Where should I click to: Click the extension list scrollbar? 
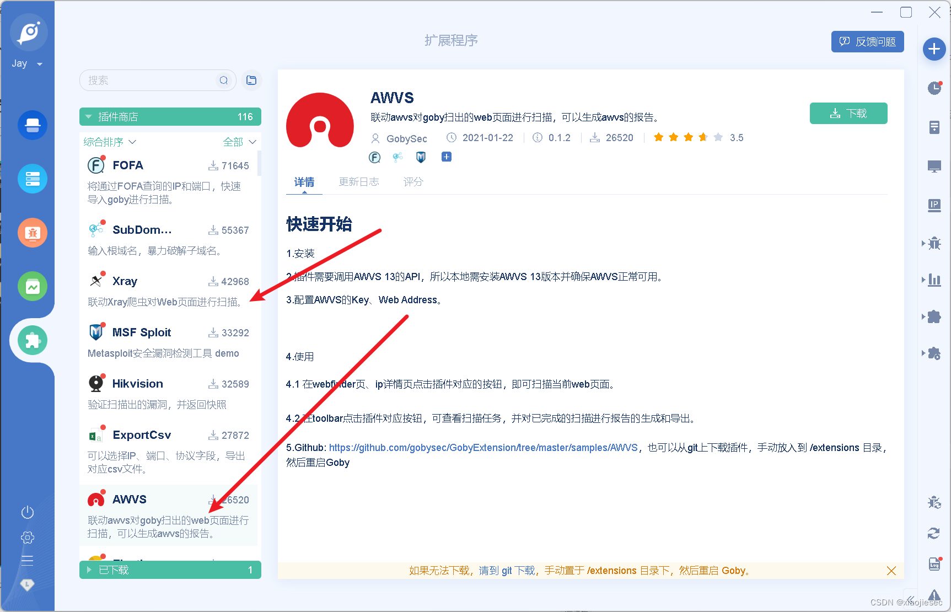point(259,163)
